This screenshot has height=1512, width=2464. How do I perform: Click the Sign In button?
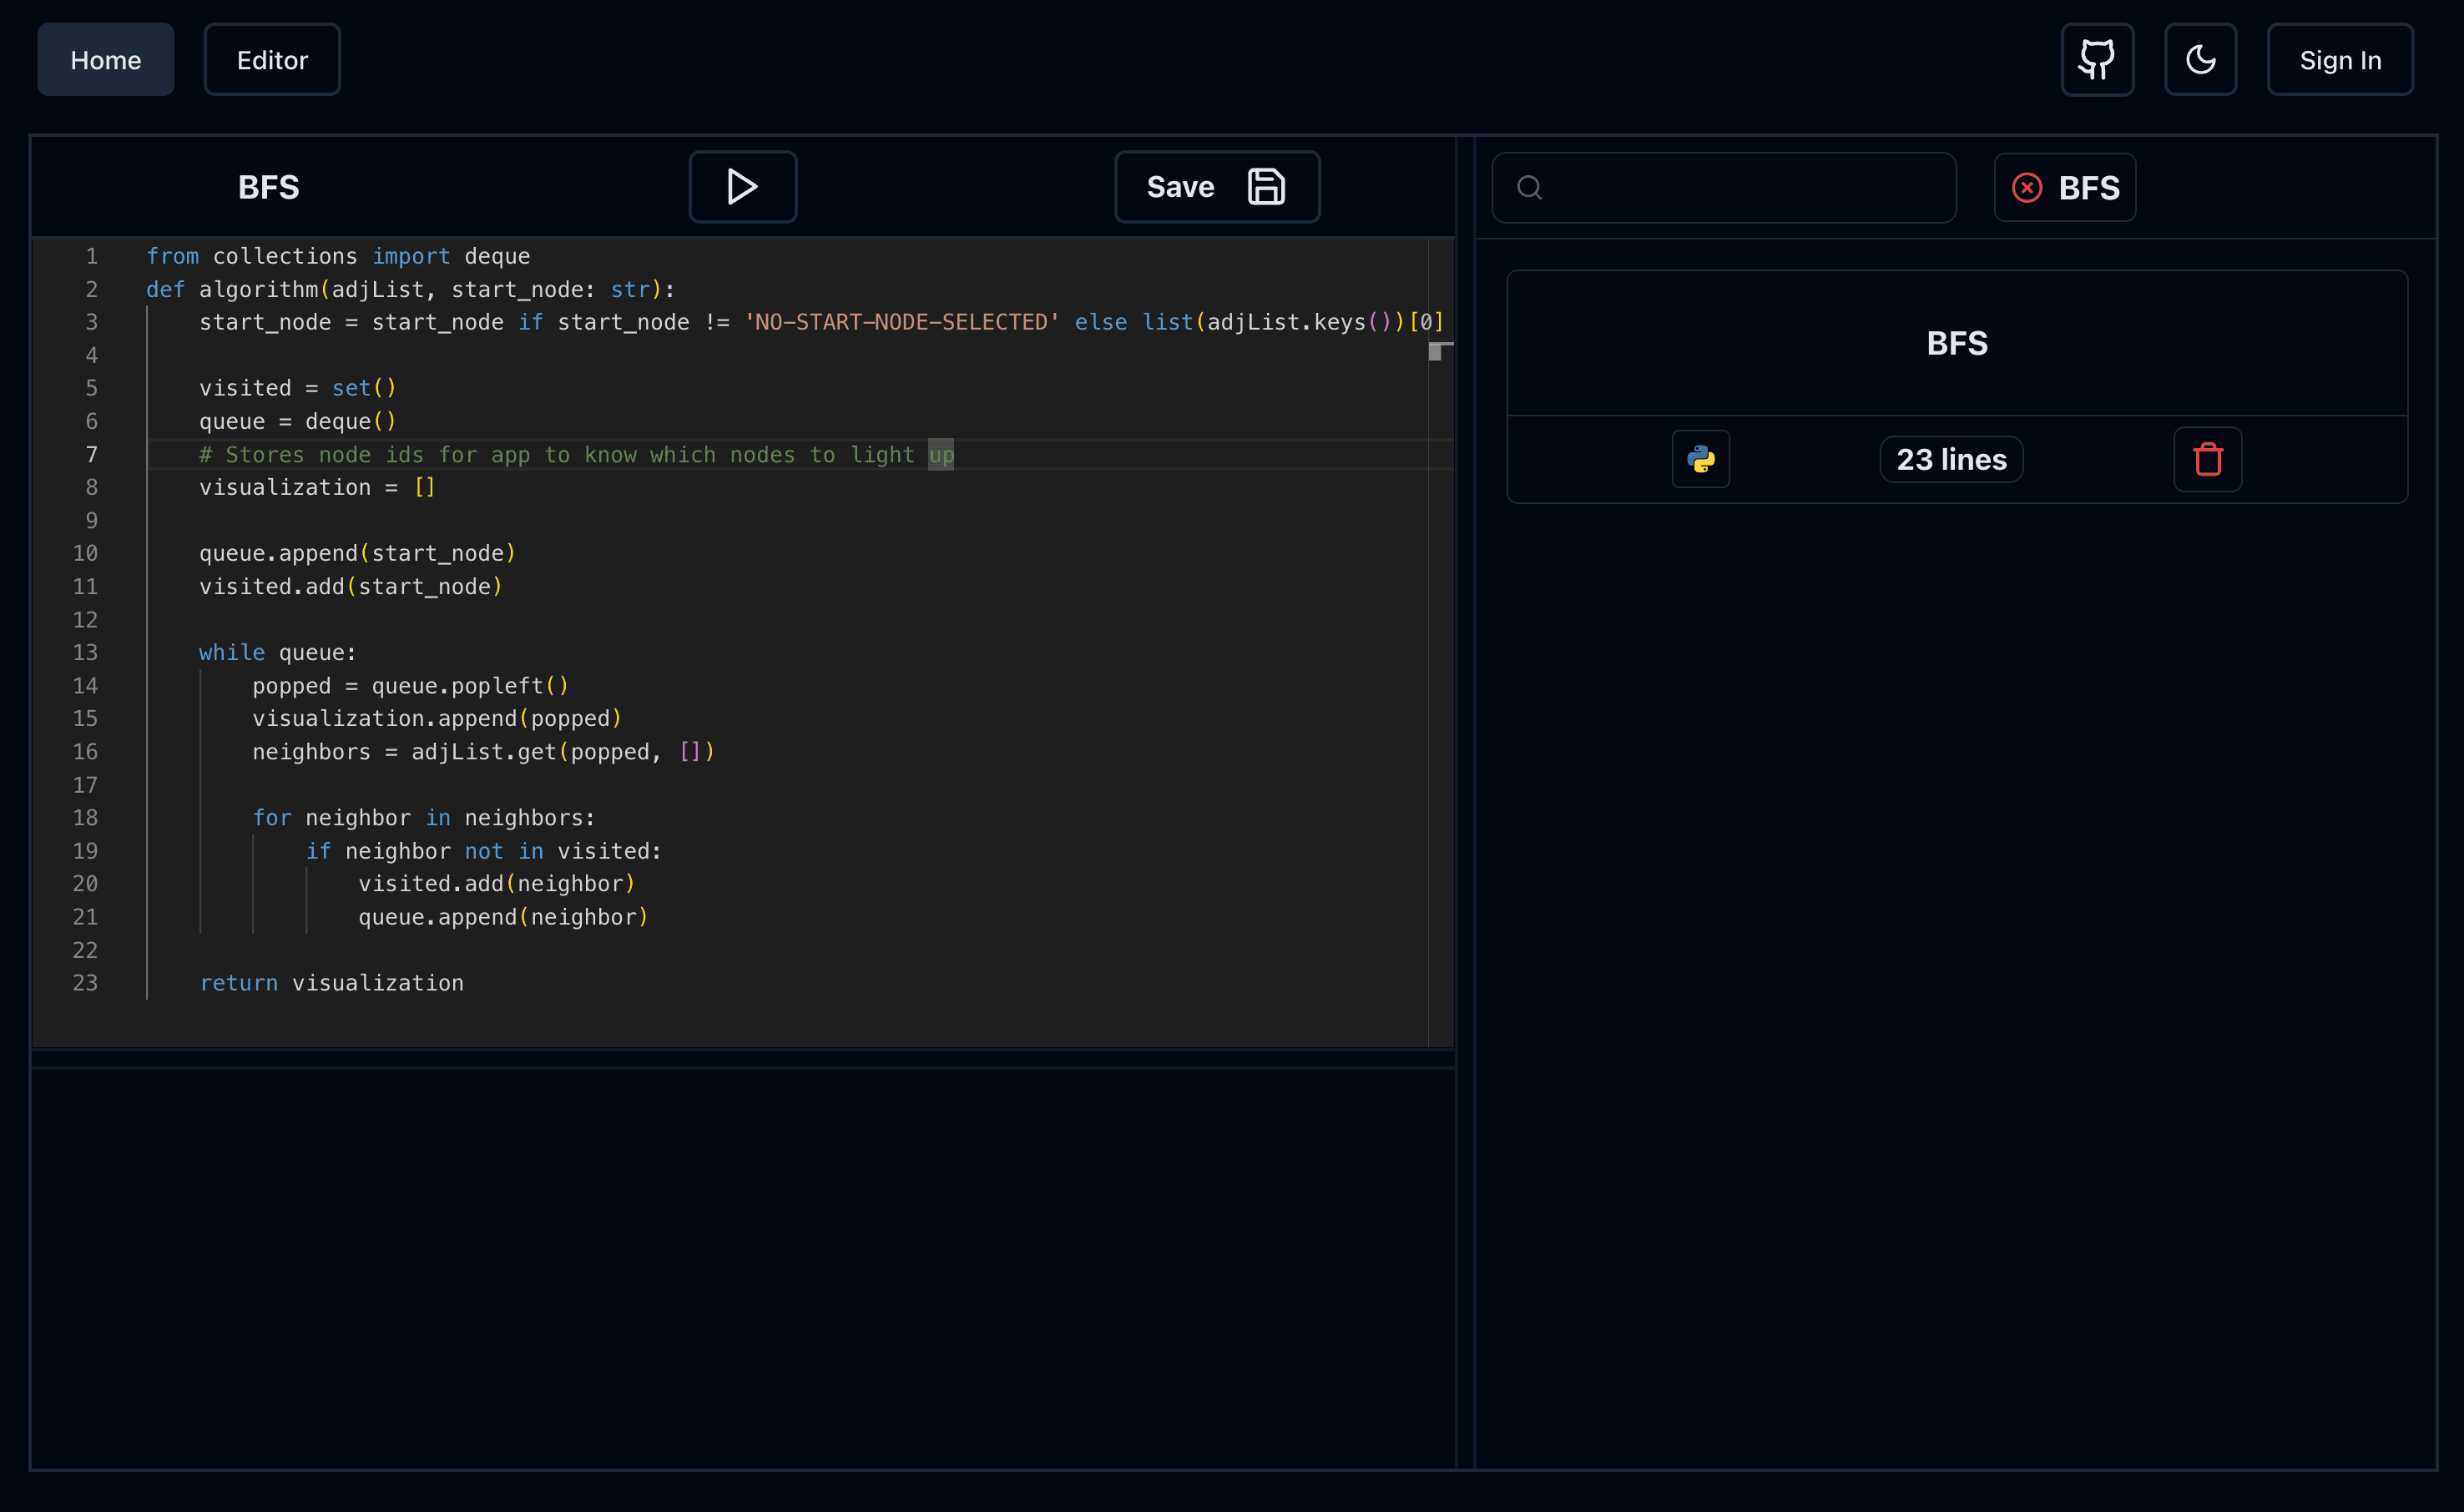(x=2340, y=58)
